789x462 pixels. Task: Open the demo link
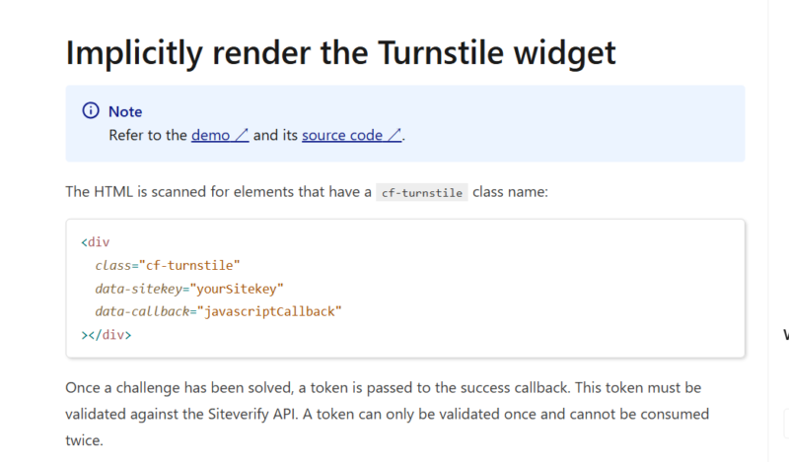[211, 135]
